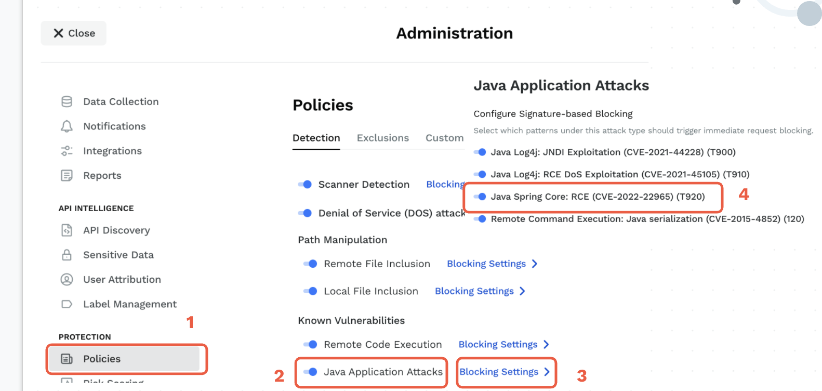Viewport: 822px width, 391px height.
Task: Expand Java Application Attacks blocking settings chevron
Action: click(x=547, y=372)
